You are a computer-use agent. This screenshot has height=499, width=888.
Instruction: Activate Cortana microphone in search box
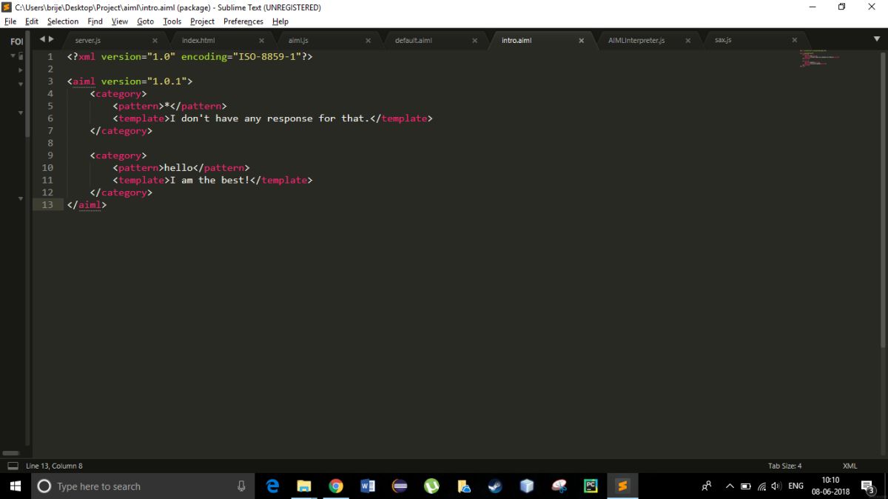pos(241,486)
